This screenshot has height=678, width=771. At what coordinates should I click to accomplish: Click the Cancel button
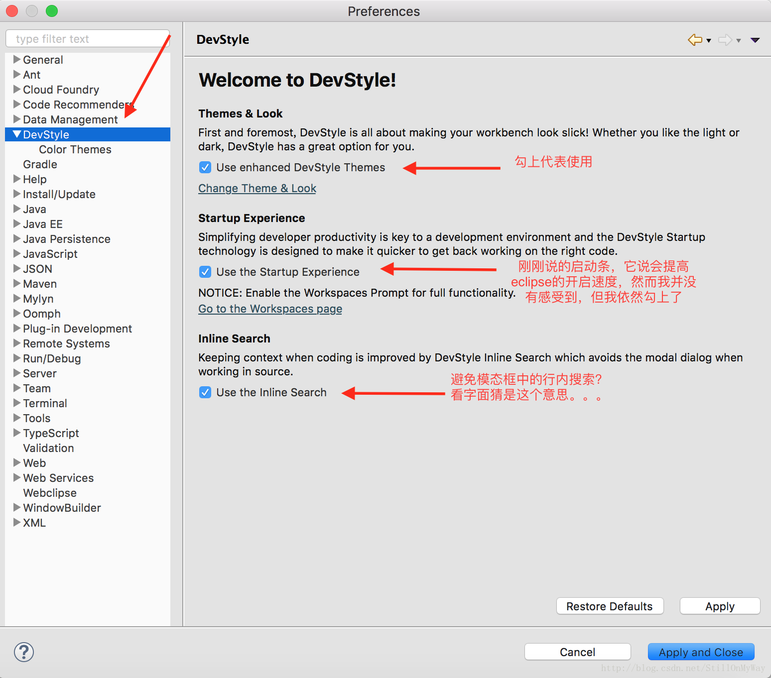577,652
